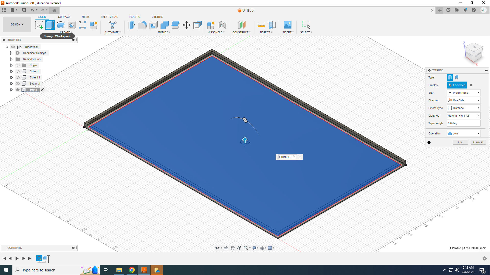
Task: Select the Move/Copy tool icon
Action: coord(187,25)
